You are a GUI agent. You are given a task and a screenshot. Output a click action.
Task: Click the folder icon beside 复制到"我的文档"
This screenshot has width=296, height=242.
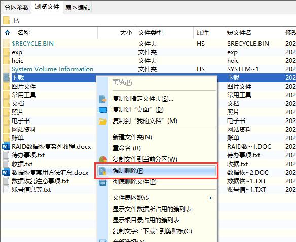pyautogui.click(x=103, y=122)
